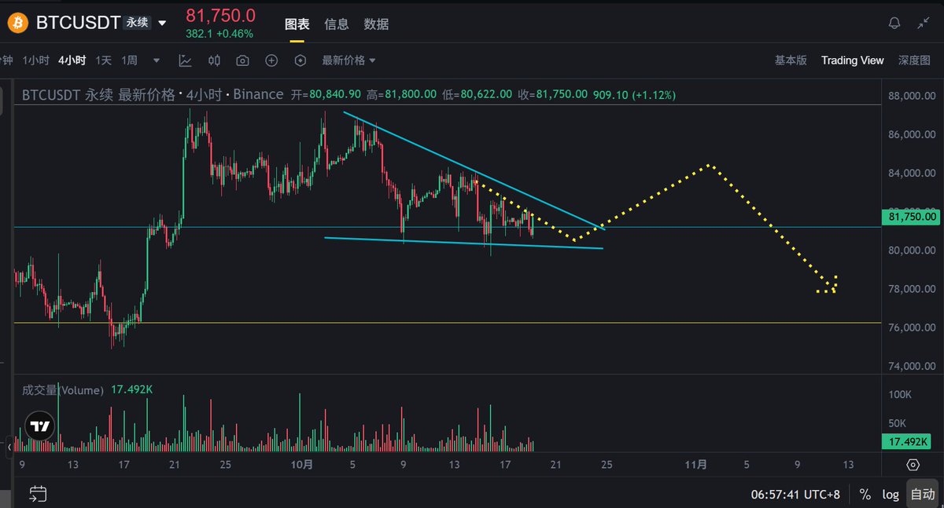Click the 永续 perpetual contract tag
Image resolution: width=944 pixels, height=508 pixels.
138,23
